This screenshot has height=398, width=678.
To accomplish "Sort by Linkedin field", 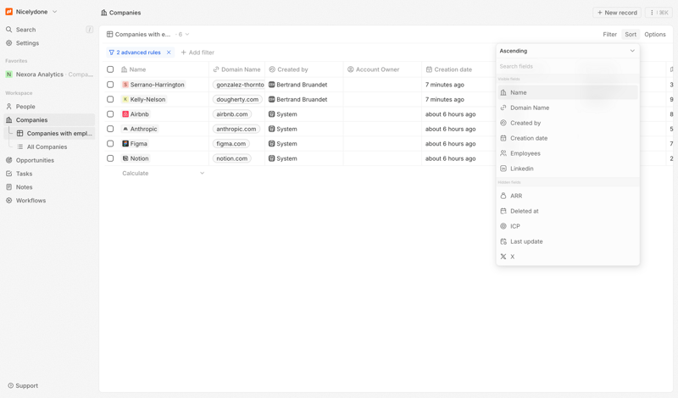I will (567, 169).
